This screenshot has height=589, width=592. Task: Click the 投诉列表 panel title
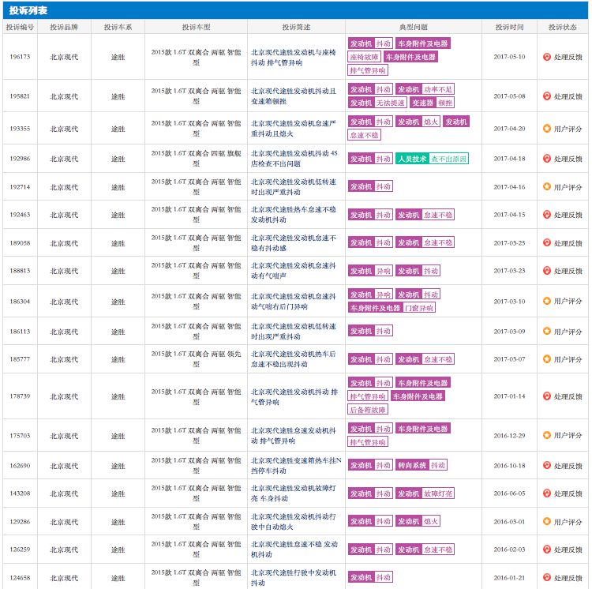28,10
